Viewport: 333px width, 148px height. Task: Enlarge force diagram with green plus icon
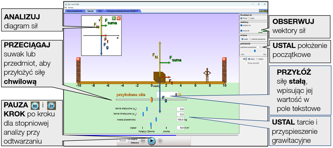114,18
